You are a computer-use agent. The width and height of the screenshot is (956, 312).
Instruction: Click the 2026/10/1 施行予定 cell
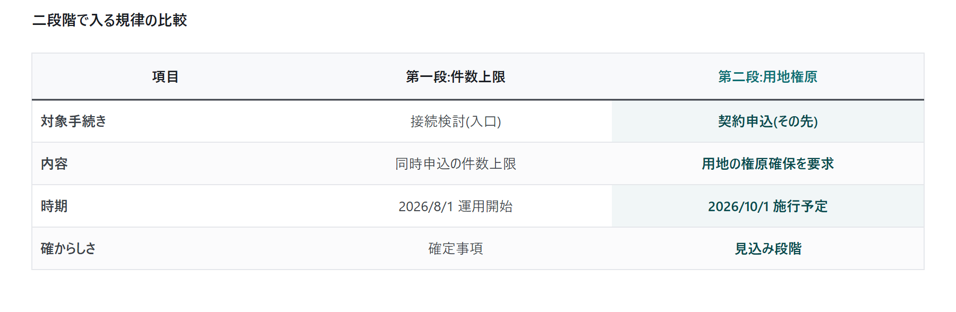[768, 206]
